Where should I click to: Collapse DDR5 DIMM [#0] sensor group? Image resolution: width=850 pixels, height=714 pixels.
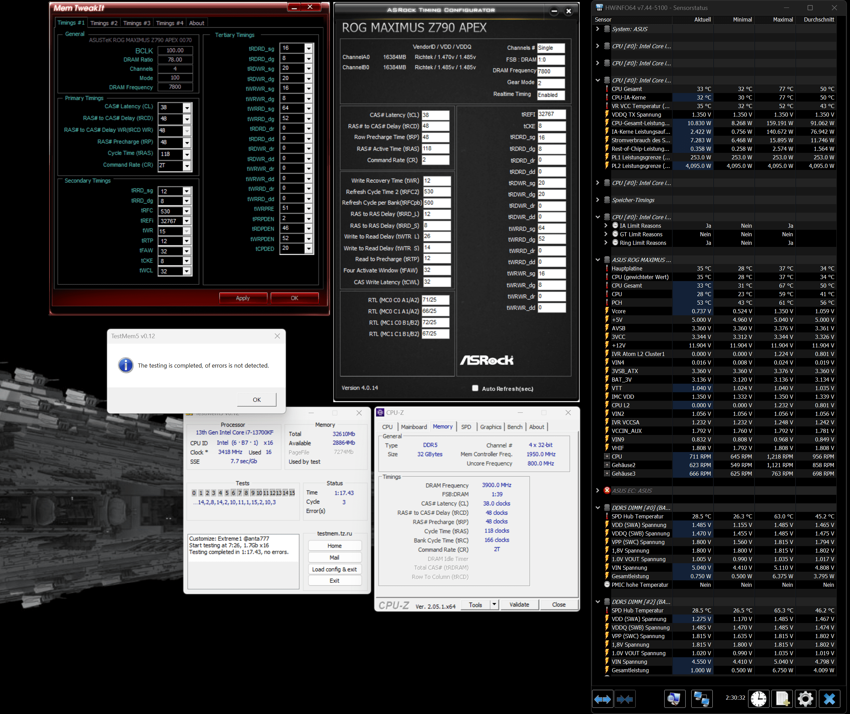597,507
